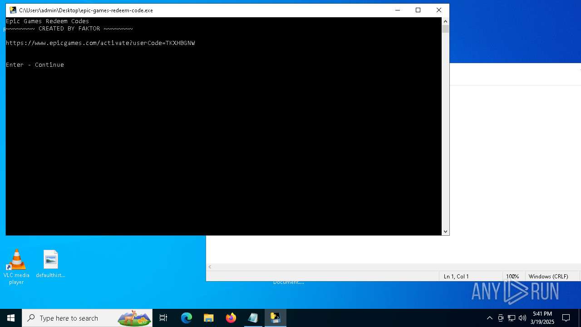
Task: Click the 'Windows (CRLF)' status entry
Action: pyautogui.click(x=548, y=276)
